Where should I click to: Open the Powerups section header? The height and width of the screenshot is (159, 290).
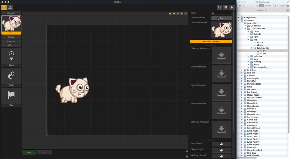pos(11,41)
